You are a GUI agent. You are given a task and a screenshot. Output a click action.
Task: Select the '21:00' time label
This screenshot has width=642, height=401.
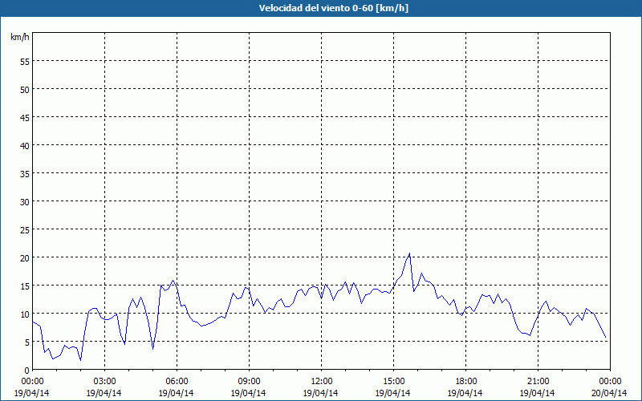(538, 382)
